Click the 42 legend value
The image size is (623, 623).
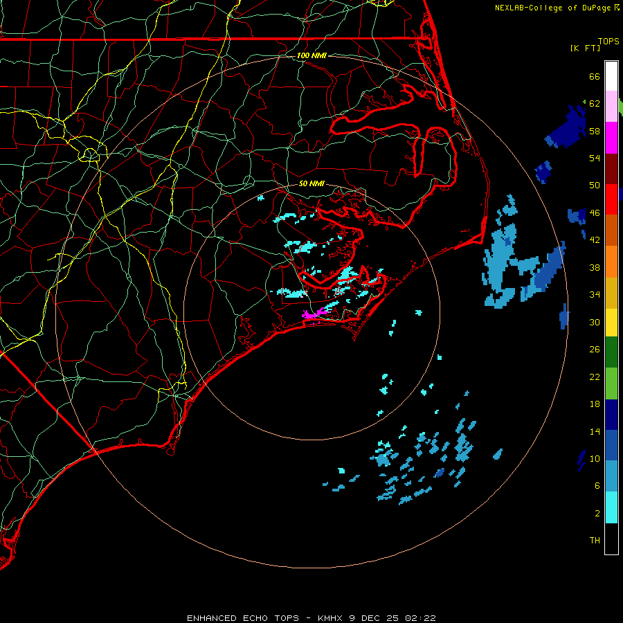pos(595,240)
